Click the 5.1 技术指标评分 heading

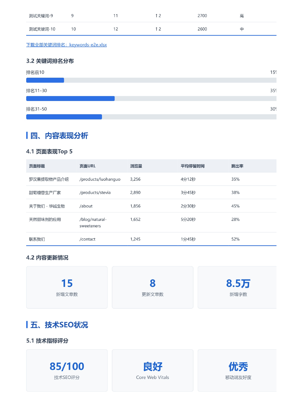(47, 341)
